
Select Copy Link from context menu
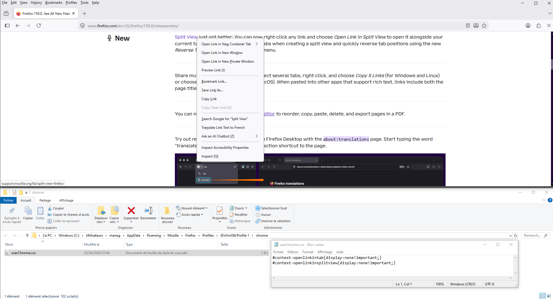pos(209,99)
